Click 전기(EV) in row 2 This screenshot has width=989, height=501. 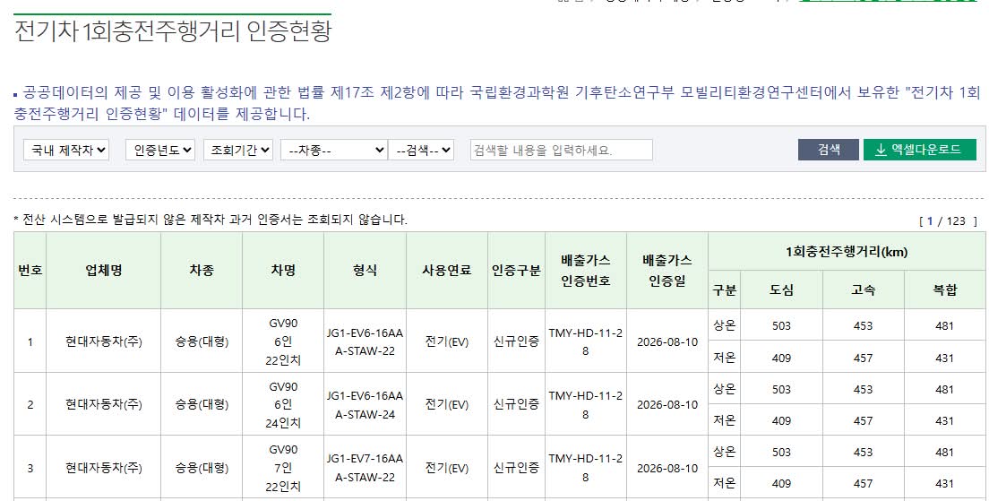coord(446,405)
